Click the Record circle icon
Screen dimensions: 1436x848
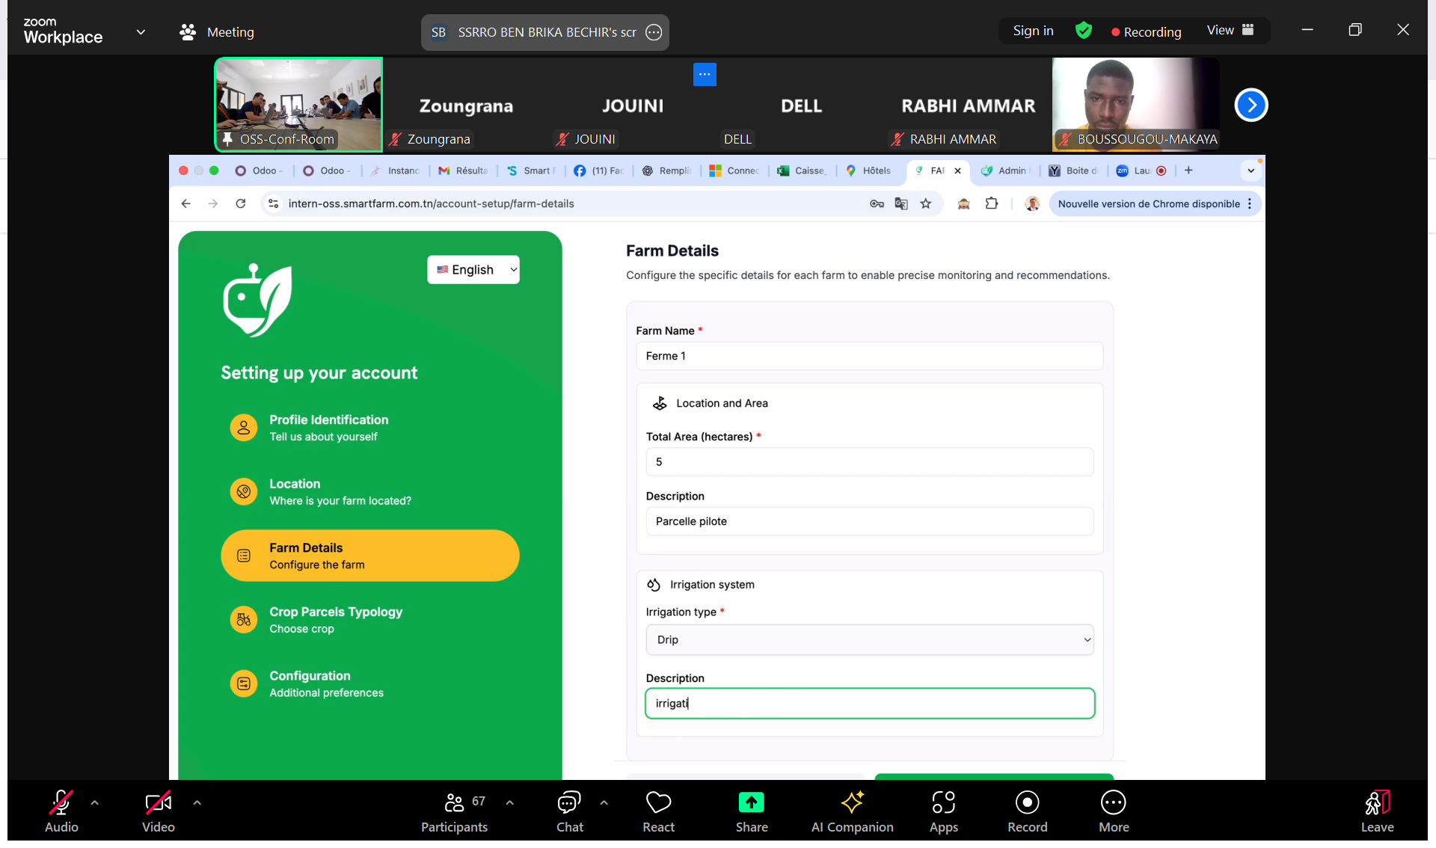1027,803
